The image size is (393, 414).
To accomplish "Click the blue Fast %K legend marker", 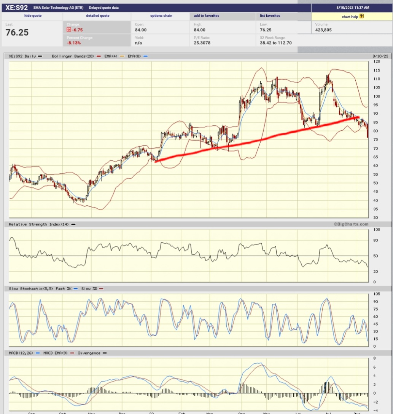I will 76,289.
